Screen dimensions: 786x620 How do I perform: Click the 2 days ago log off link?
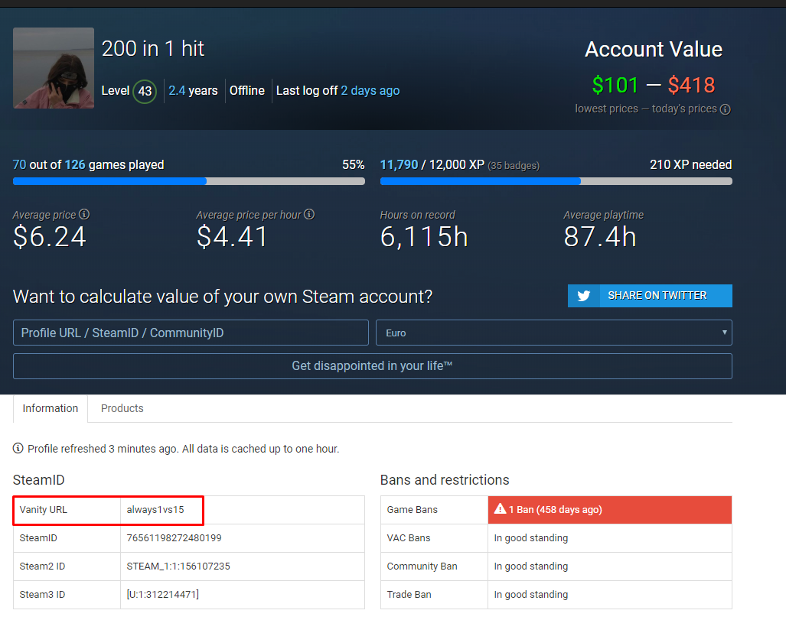(x=370, y=91)
